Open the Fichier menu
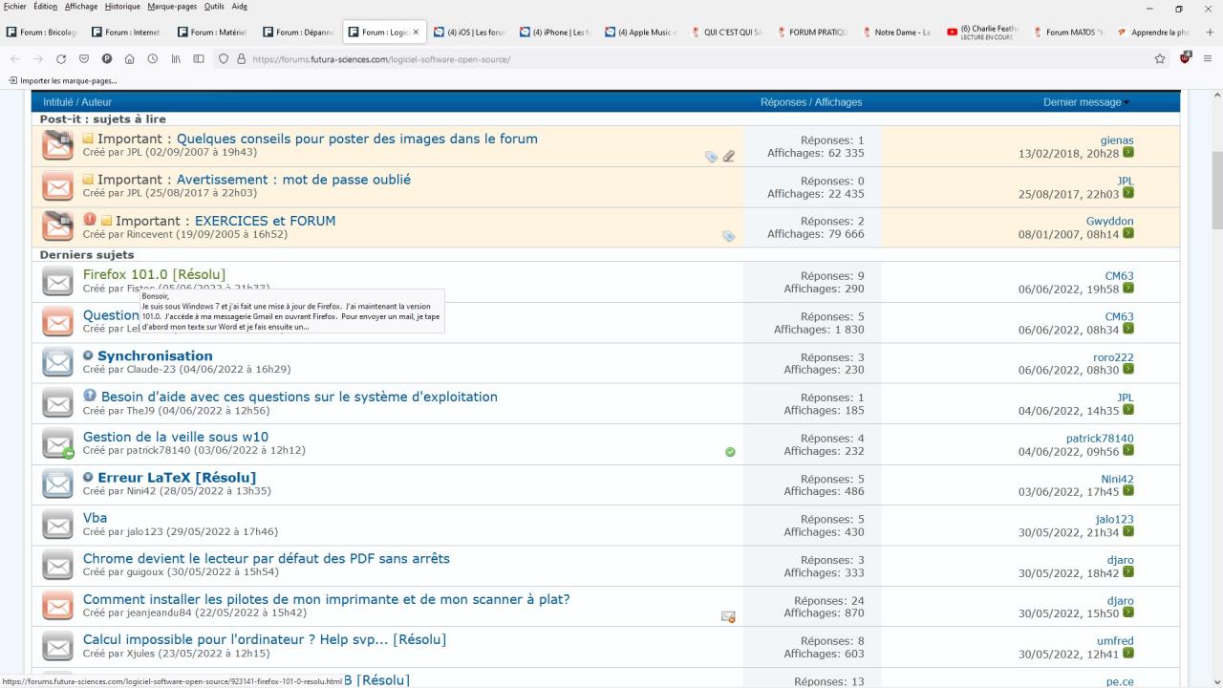 pyautogui.click(x=15, y=7)
